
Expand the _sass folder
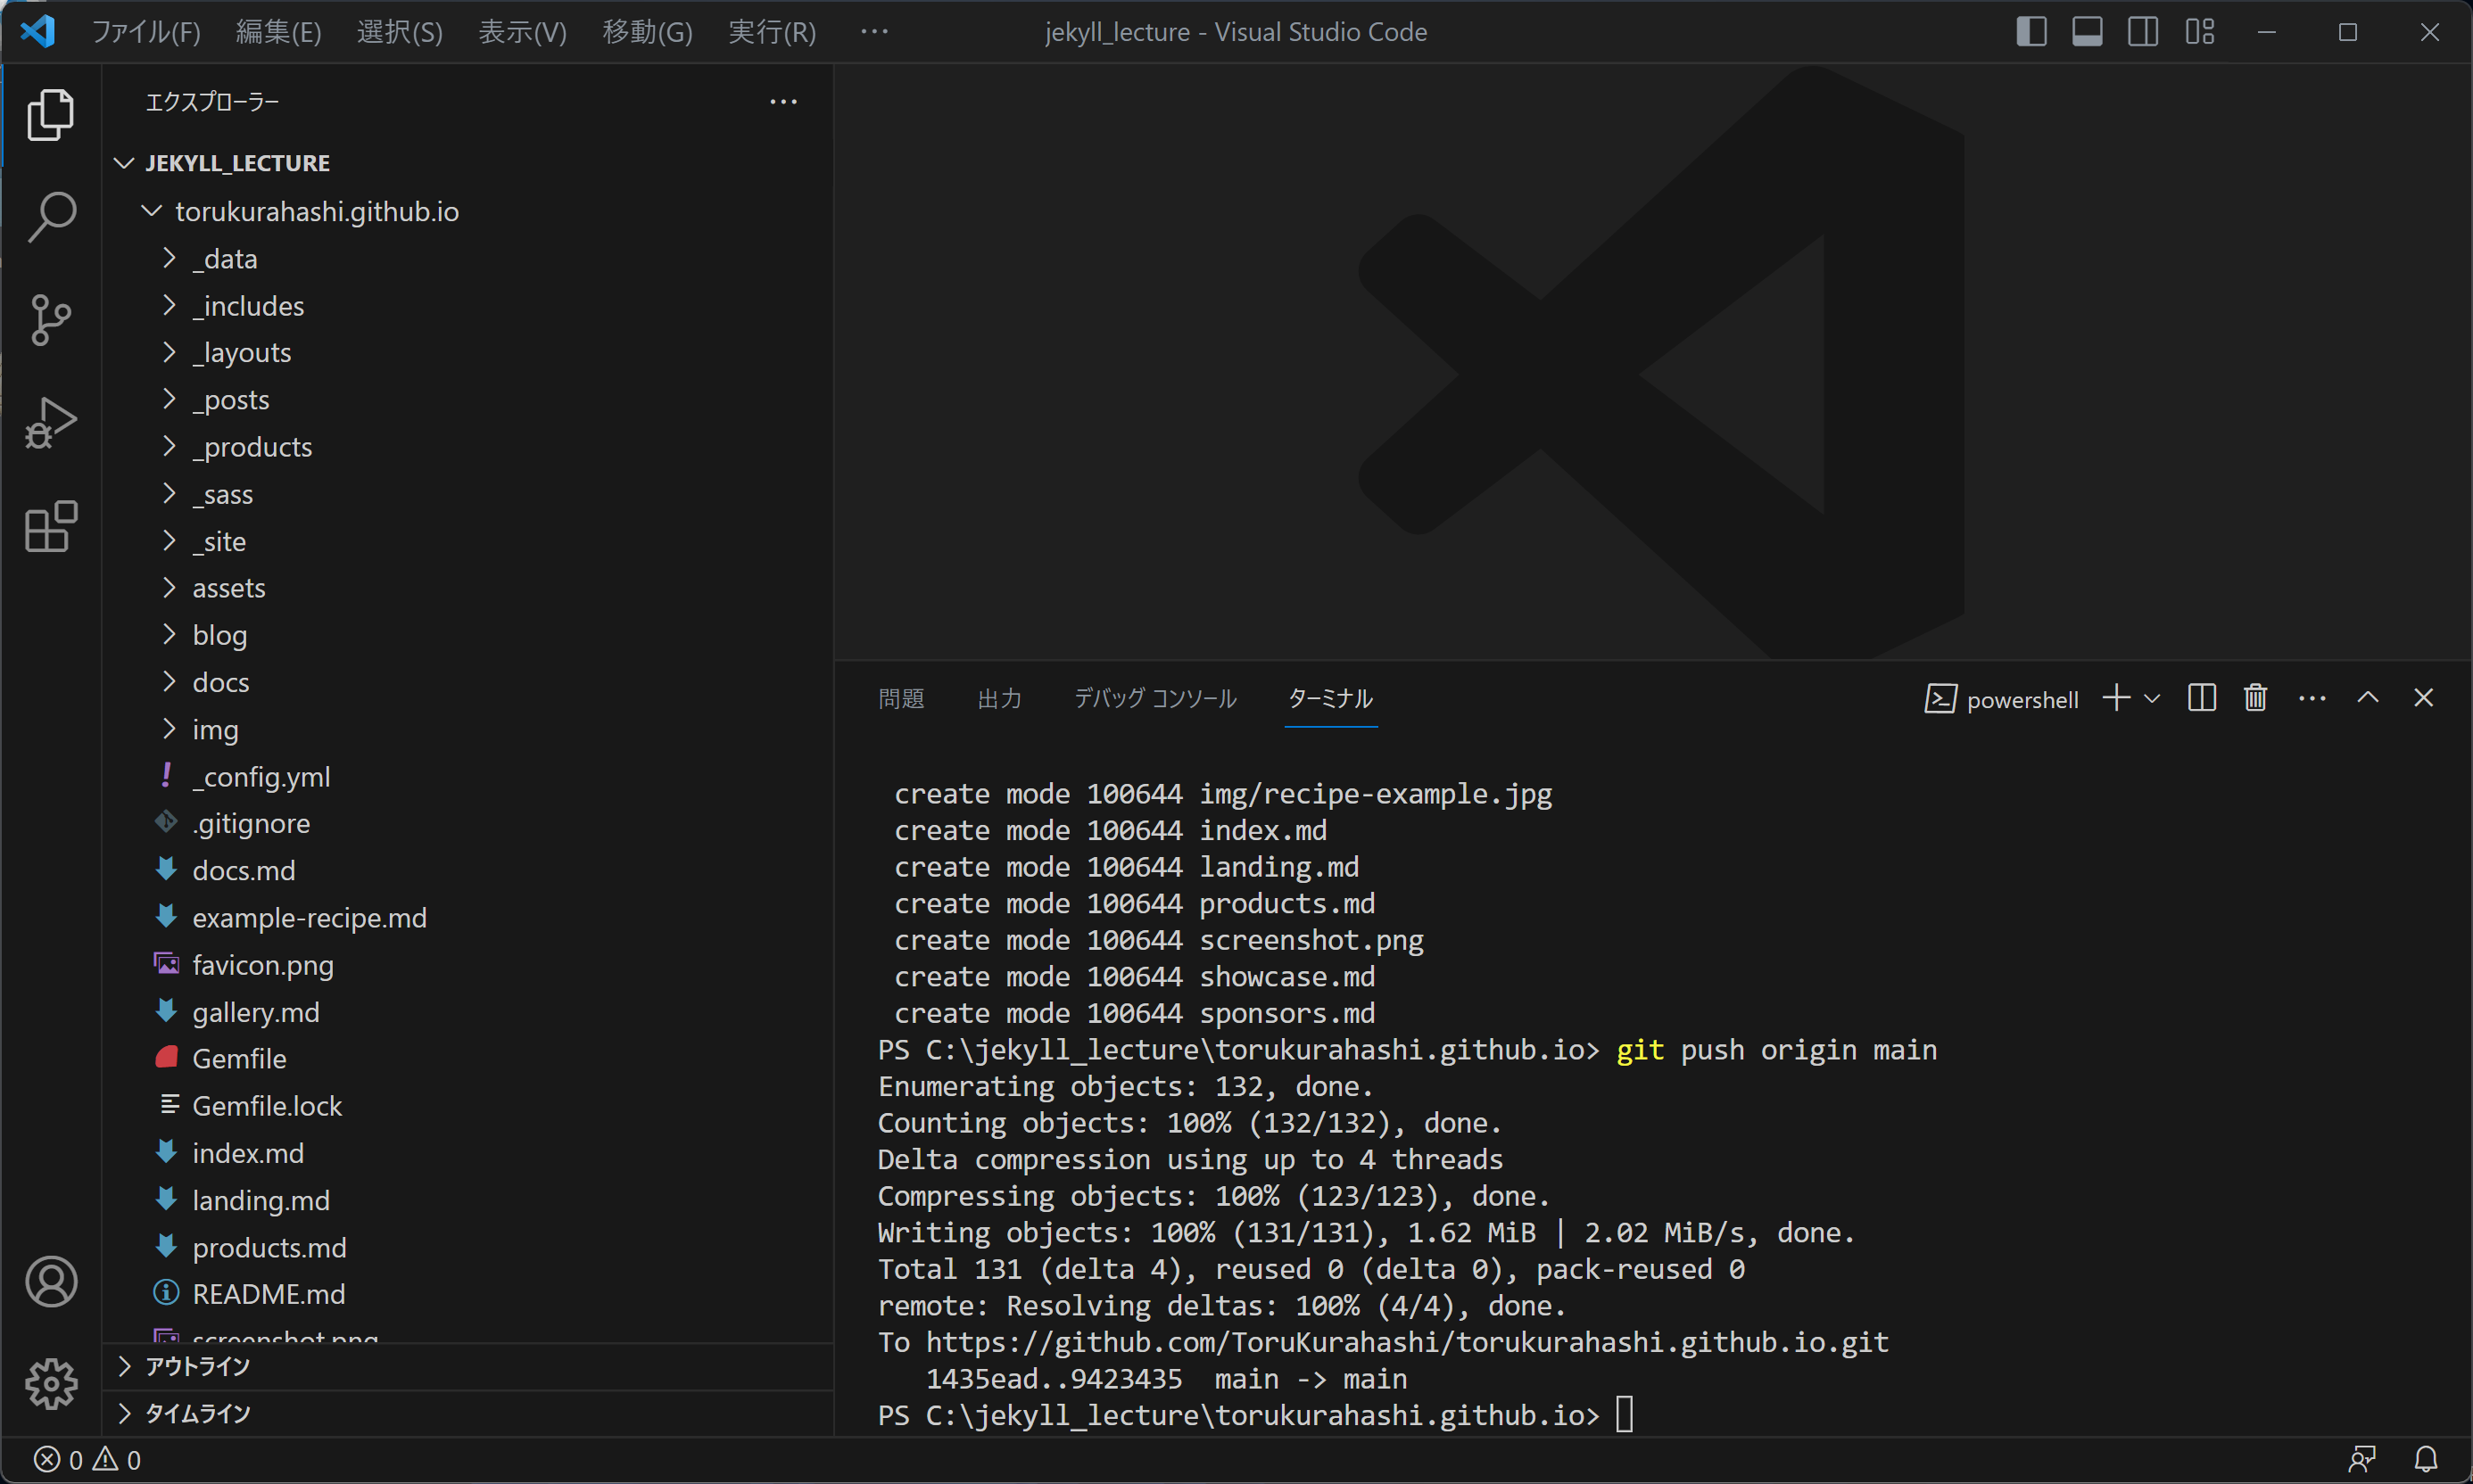pos(468,494)
